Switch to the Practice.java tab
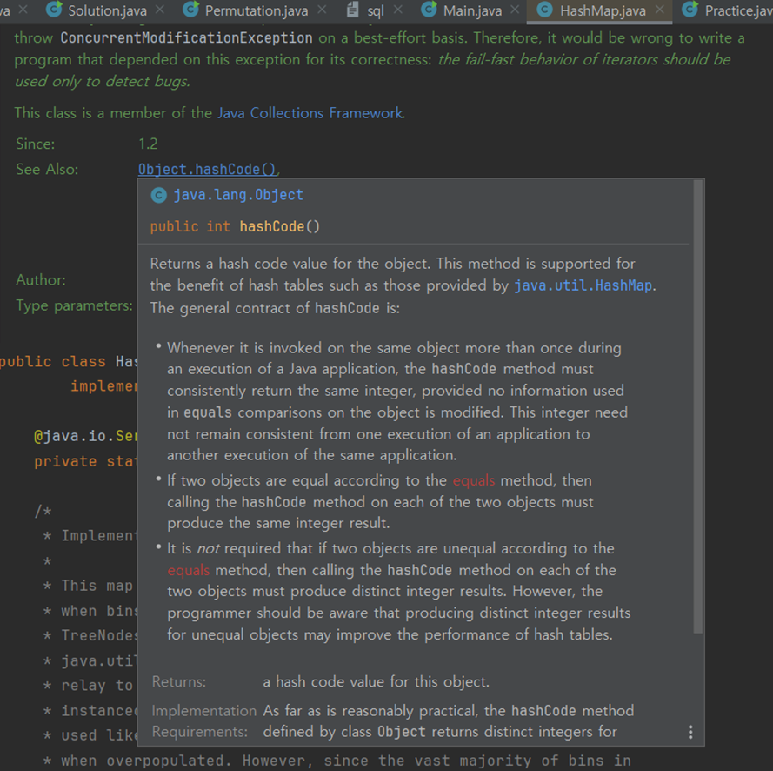 [738, 10]
